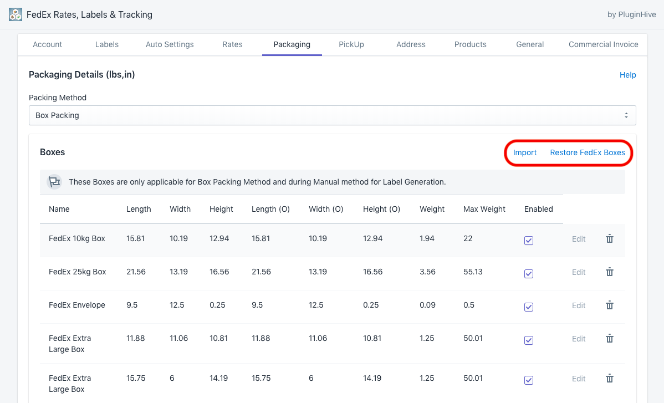Toggle Enabled checkbox for FedEx 25kg Box
664x403 pixels.
(529, 274)
